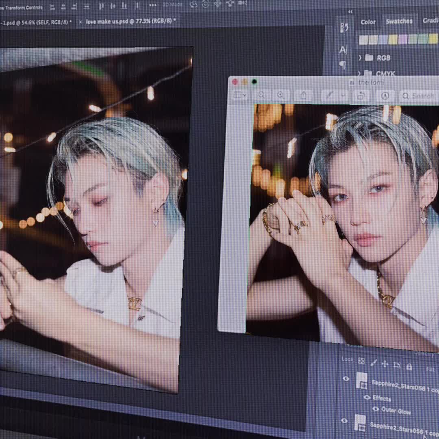The width and height of the screenshot is (439, 439).
Task: Open the Character panel icon in the collapsed dock
Action: [x=343, y=50]
